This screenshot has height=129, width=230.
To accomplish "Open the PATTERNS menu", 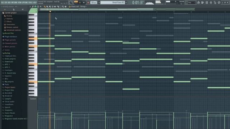I will point(14,3).
